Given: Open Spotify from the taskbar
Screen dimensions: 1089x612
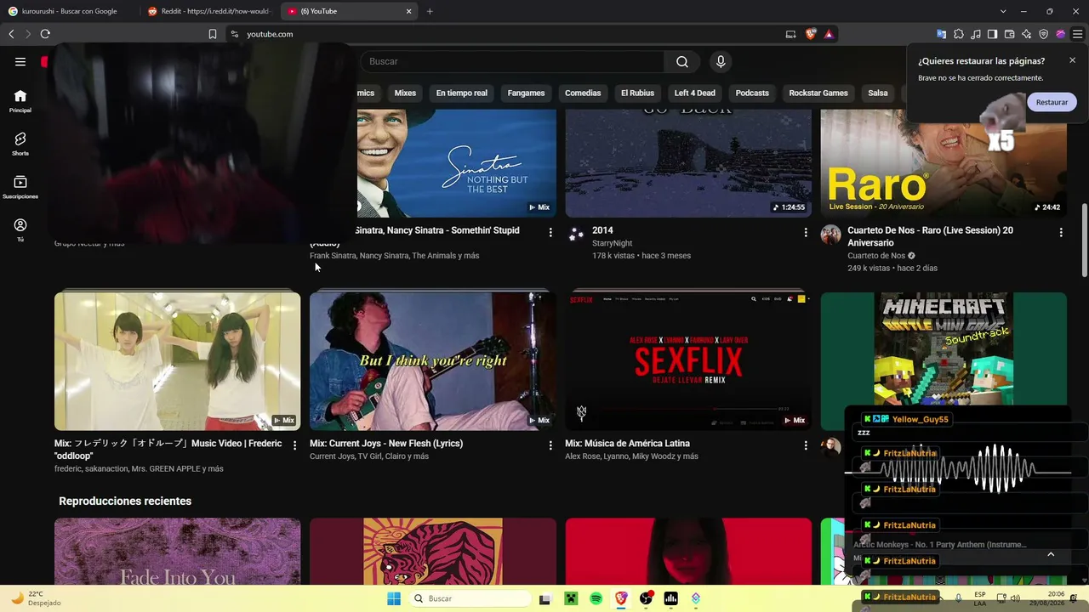Looking at the screenshot, I should 596,598.
